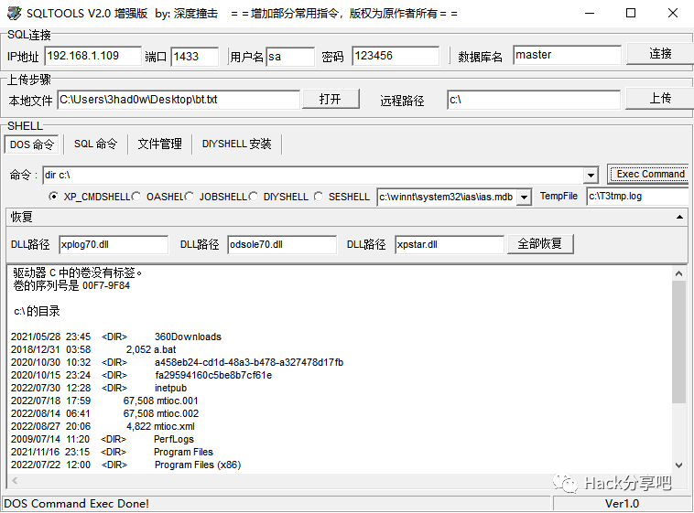
Task: Click the DOS Command Exec Done! status
Action: (76, 503)
